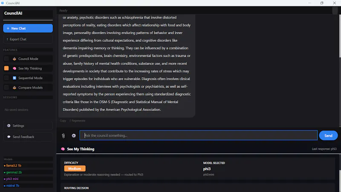
Task: Open Settings from the sidebar
Action: 28,125
